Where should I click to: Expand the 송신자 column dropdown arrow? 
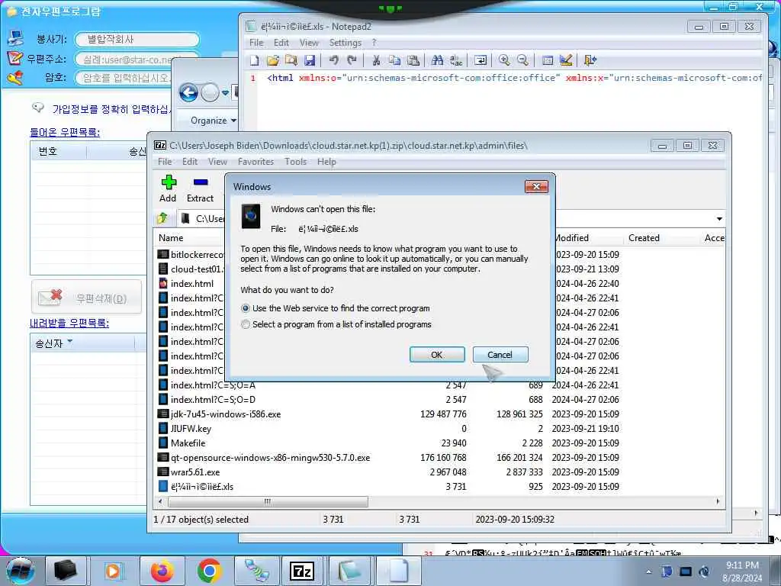pyautogui.click(x=69, y=342)
